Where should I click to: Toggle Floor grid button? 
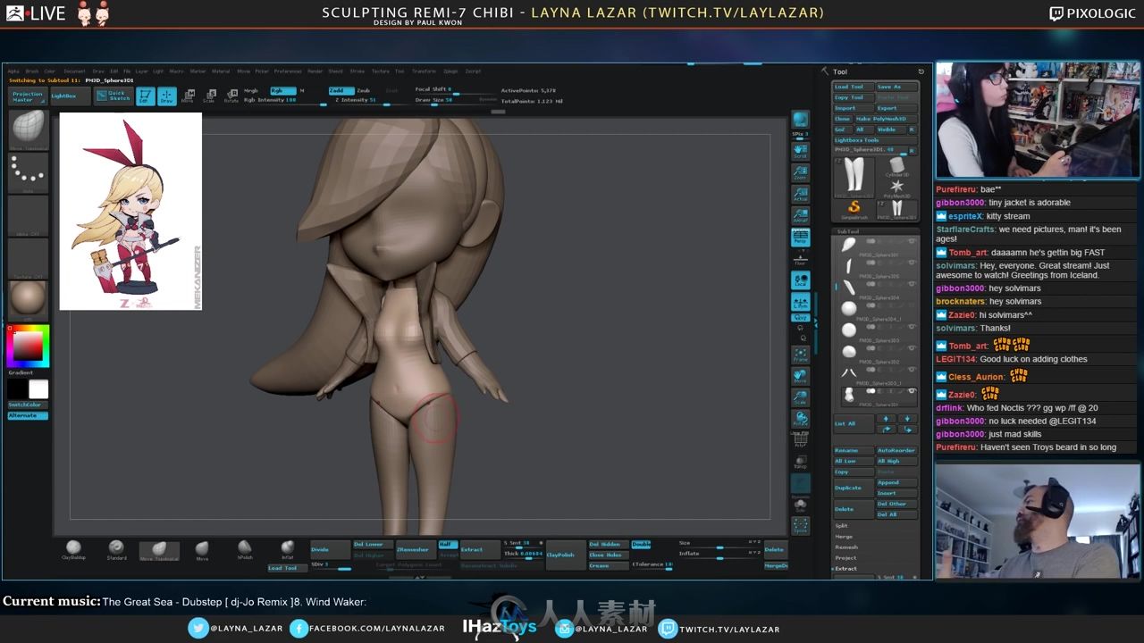point(801,259)
